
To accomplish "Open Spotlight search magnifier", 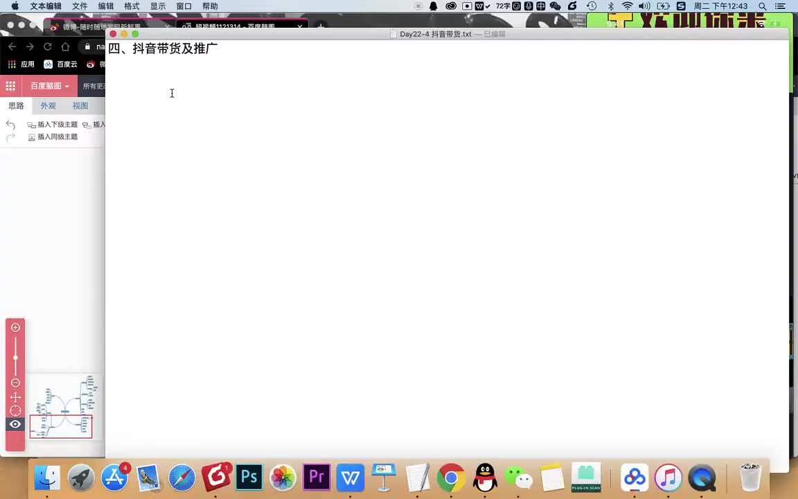I will click(763, 6).
